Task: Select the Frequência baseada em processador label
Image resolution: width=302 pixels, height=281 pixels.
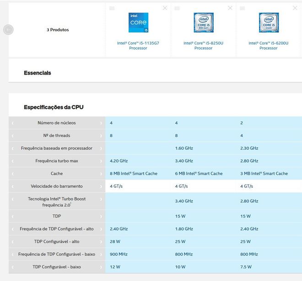Action: click(57, 148)
